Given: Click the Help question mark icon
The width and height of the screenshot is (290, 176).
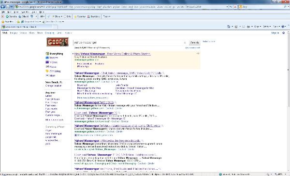Looking at the screenshot, I should [x=283, y=27].
